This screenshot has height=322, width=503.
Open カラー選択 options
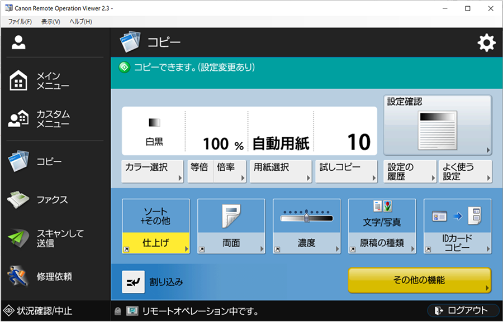(153, 171)
